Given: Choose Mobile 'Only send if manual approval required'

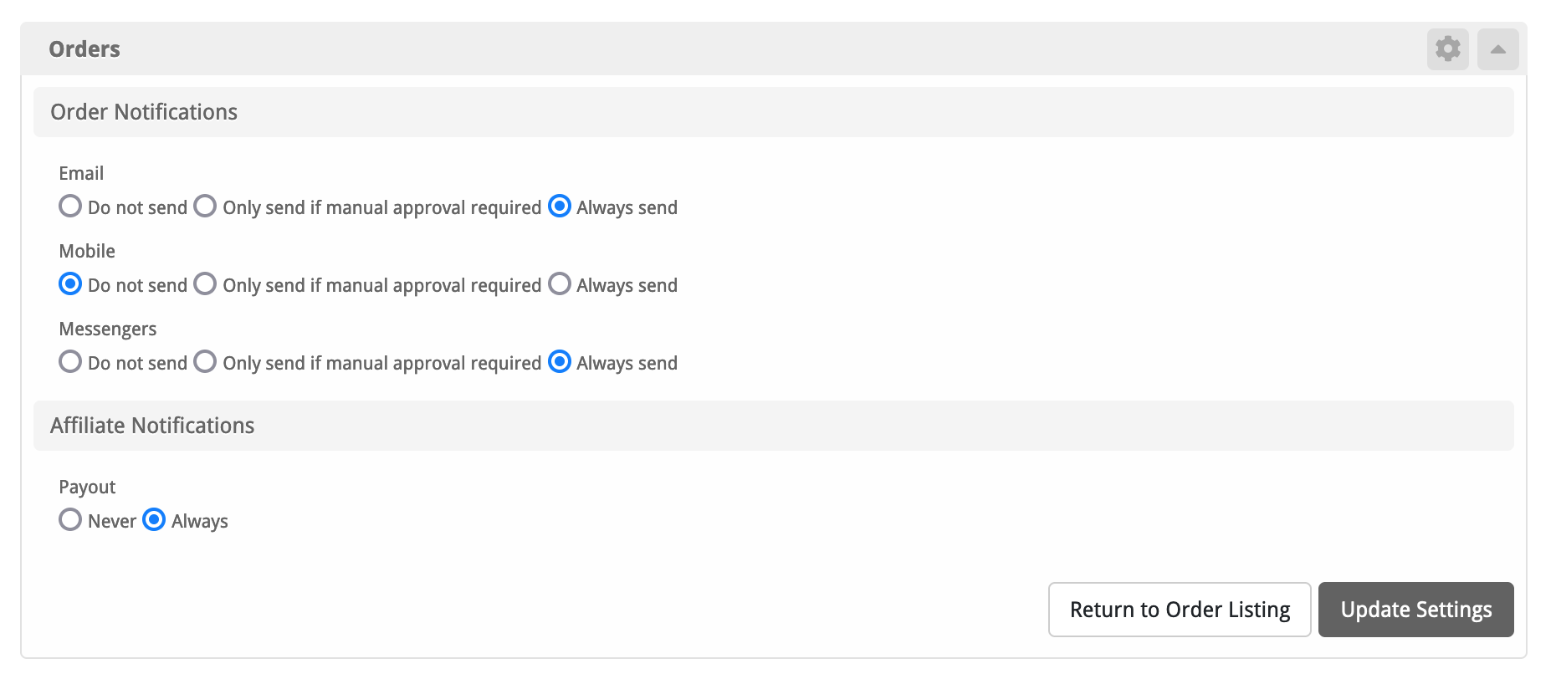Looking at the screenshot, I should pyautogui.click(x=205, y=284).
